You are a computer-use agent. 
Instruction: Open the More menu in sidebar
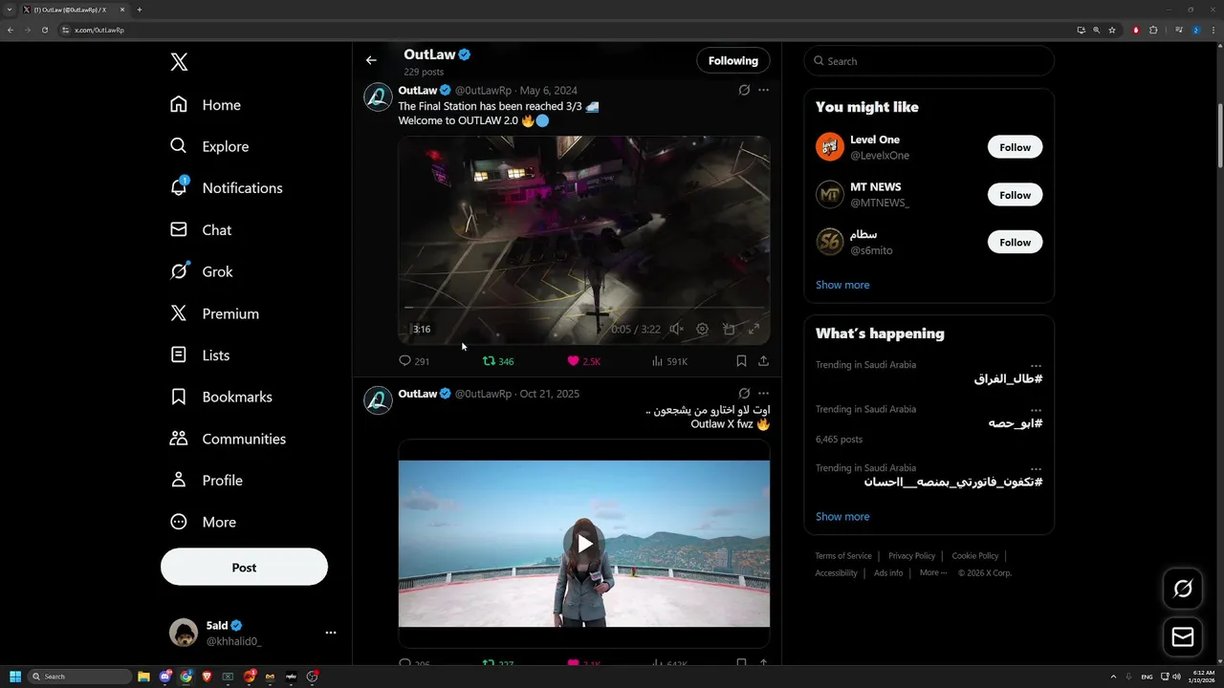tap(203, 522)
